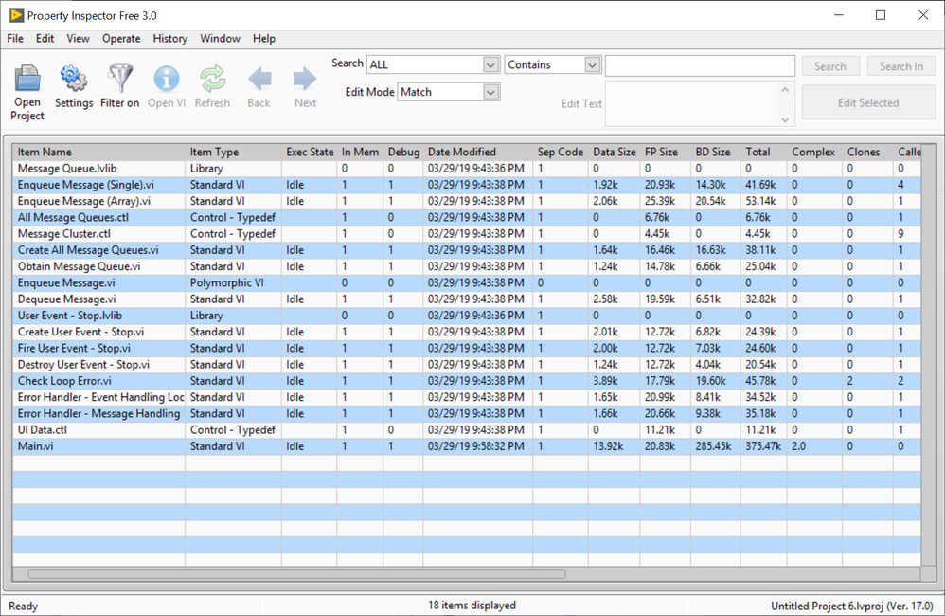Focus the search text input field
This screenshot has width=945, height=616.
tap(700, 65)
